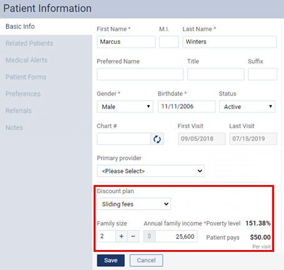Image resolution: width=284 pixels, height=270 pixels.
Task: Expand the Primary provider dropdown
Action: pyautogui.click(x=151, y=171)
